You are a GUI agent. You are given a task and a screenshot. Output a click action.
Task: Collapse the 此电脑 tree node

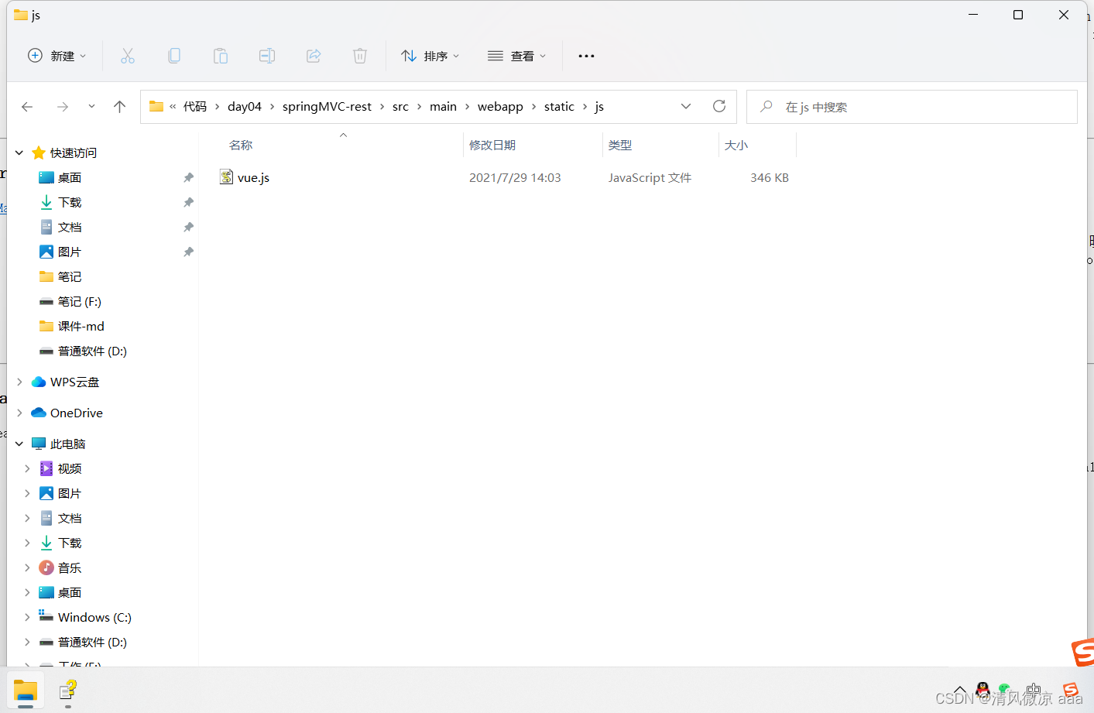19,444
